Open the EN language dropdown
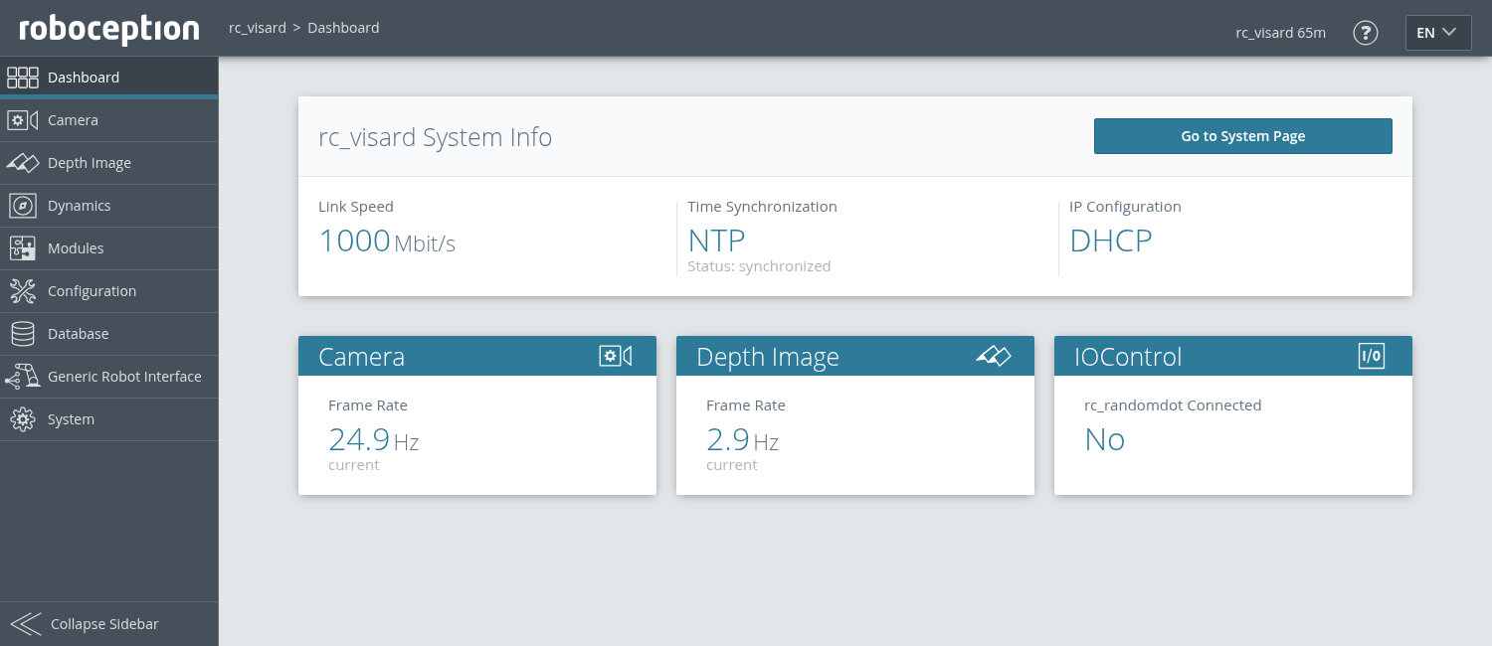 pos(1438,32)
